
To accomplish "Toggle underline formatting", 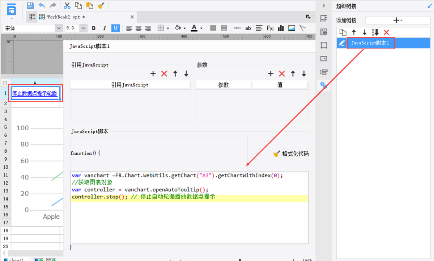I will click(x=115, y=28).
